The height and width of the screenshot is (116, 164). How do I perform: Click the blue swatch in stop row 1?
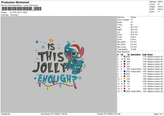[124, 57]
